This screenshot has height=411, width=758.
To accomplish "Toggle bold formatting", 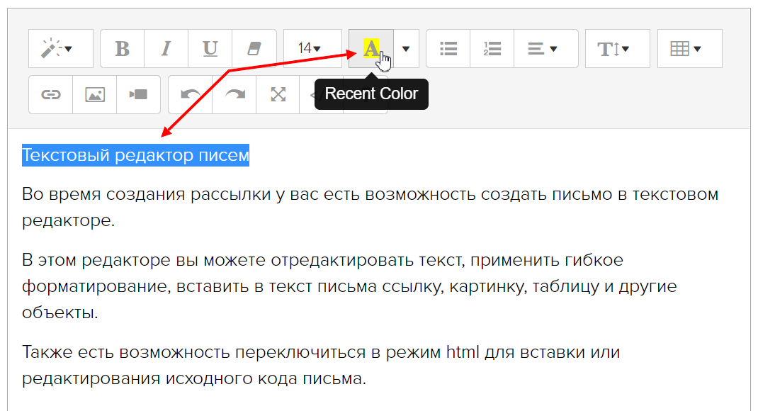I will click(x=122, y=49).
